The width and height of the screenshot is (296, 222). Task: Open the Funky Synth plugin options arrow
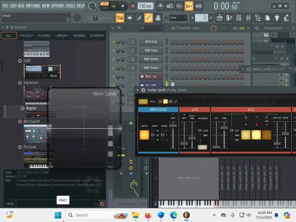point(137,90)
